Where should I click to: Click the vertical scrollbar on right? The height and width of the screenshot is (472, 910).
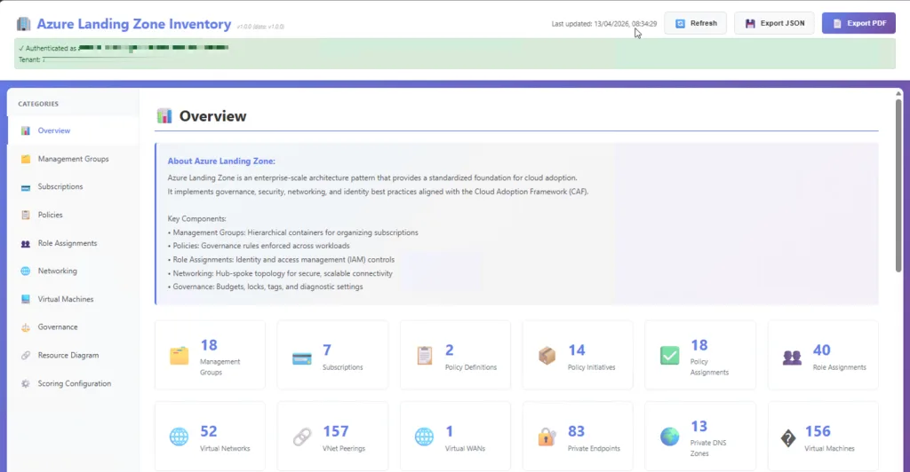(898, 186)
